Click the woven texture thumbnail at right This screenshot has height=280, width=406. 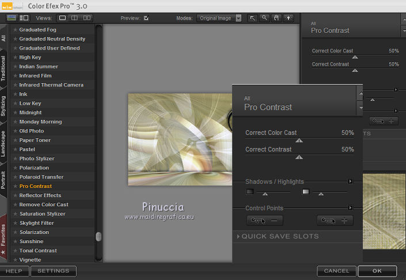point(384,211)
